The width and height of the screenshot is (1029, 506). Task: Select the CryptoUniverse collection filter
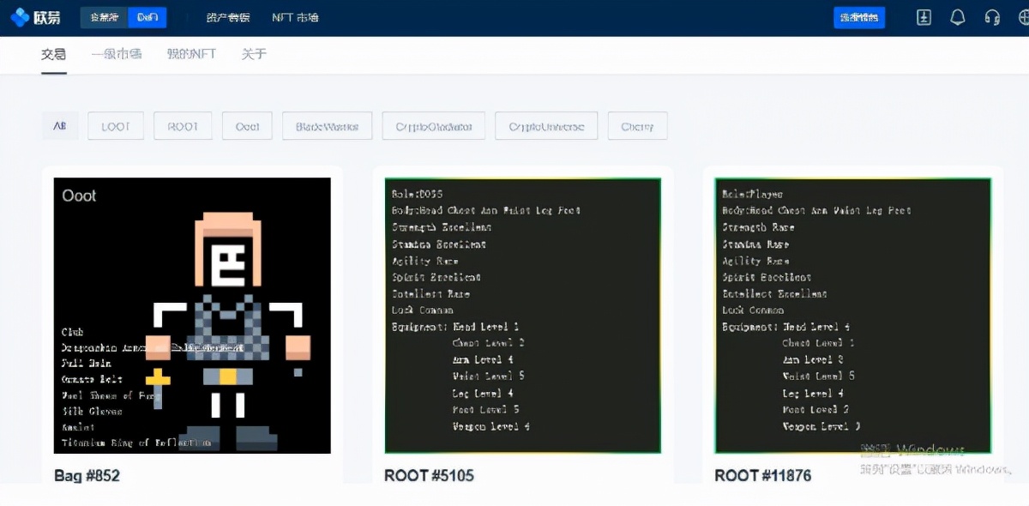tap(546, 125)
